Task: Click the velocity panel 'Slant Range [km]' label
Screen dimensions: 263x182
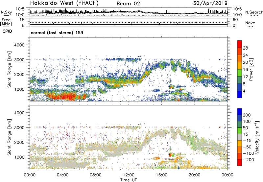Action: tap(9, 137)
